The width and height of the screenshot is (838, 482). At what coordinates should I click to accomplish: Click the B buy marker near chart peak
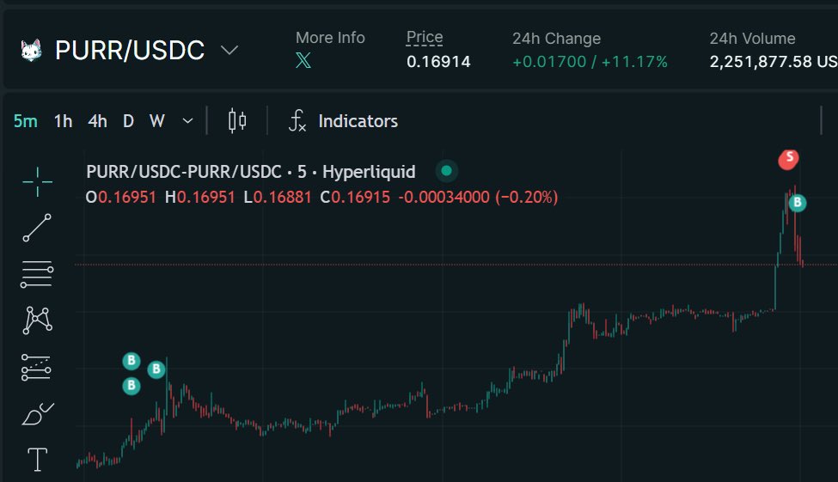[798, 203]
